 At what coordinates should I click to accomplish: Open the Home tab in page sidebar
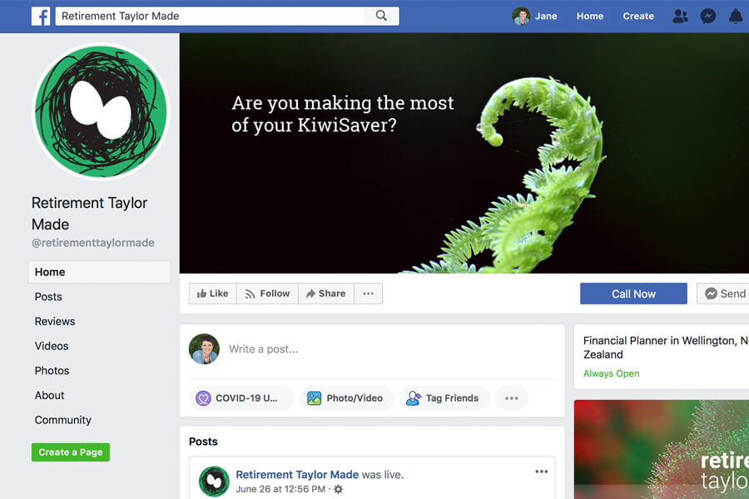tap(99, 272)
